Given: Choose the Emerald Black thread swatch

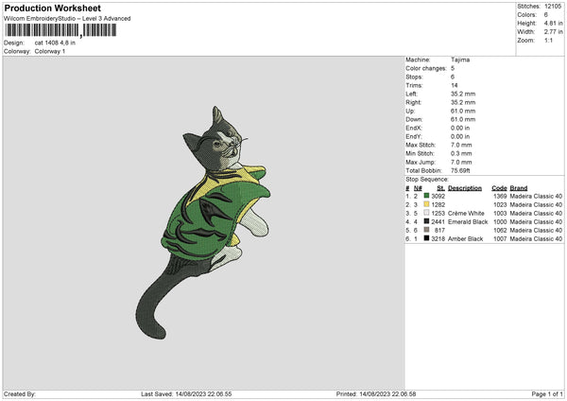Looking at the screenshot, I should pyautogui.click(x=428, y=221).
